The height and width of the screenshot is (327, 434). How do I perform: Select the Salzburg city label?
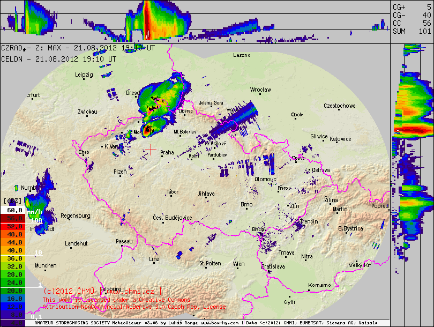[x=111, y=289]
